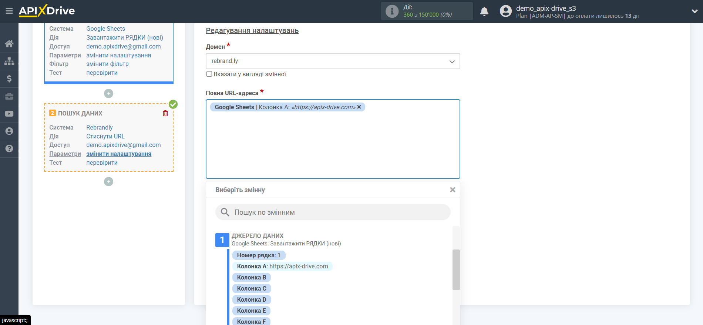Click the green checkmark status badge

point(173,104)
